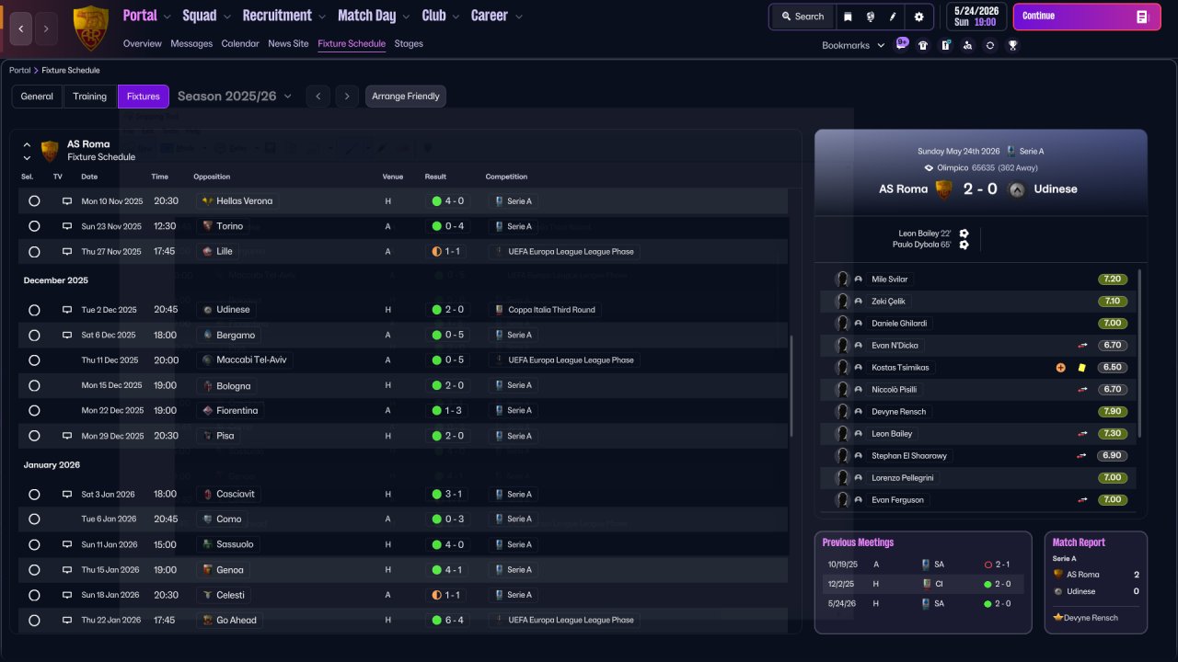Click the AS Roma crest in the match header
The width and height of the screenshot is (1178, 662).
click(x=943, y=189)
